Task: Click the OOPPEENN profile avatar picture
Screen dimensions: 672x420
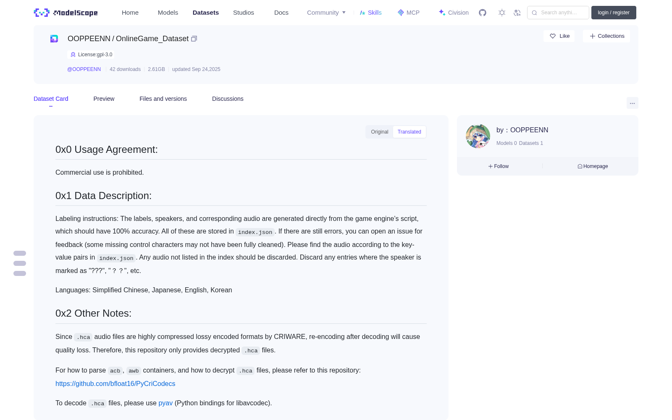Action: (478, 136)
